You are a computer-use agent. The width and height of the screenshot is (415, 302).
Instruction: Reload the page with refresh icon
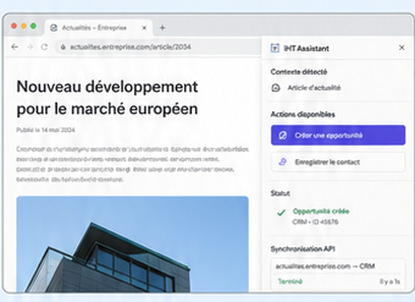coord(45,47)
